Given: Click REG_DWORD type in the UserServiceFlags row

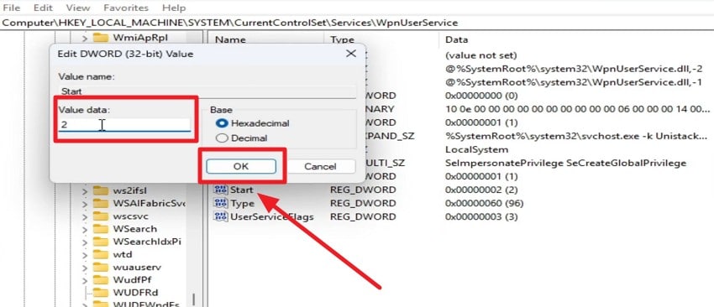Looking at the screenshot, I should pyautogui.click(x=363, y=217).
